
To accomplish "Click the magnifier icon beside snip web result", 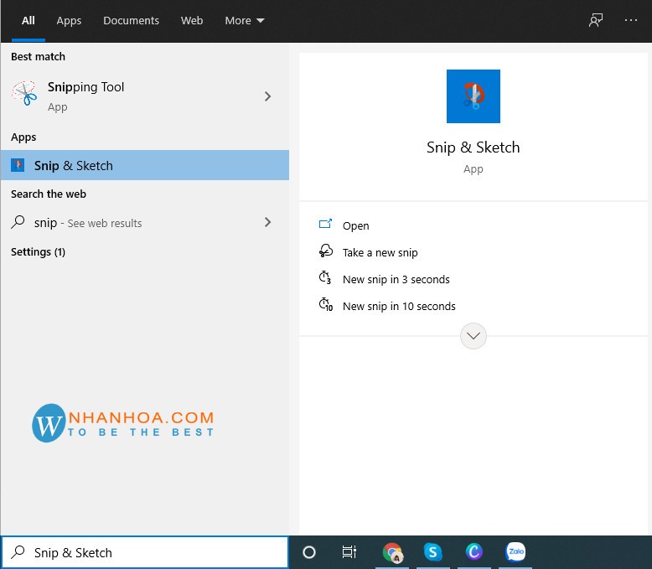I will 18,222.
